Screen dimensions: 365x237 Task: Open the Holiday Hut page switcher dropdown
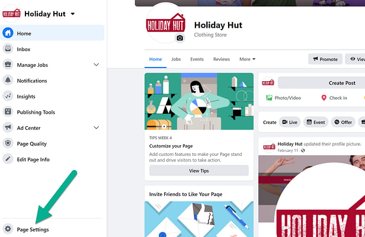(x=73, y=14)
